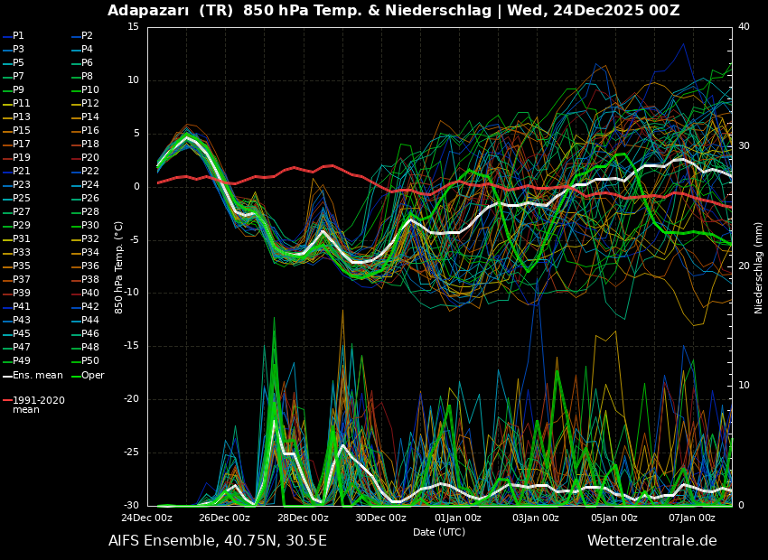Screen dimensions: 768x560
Task: Click the "01Jan 00z" date tick
Action: tap(458, 518)
